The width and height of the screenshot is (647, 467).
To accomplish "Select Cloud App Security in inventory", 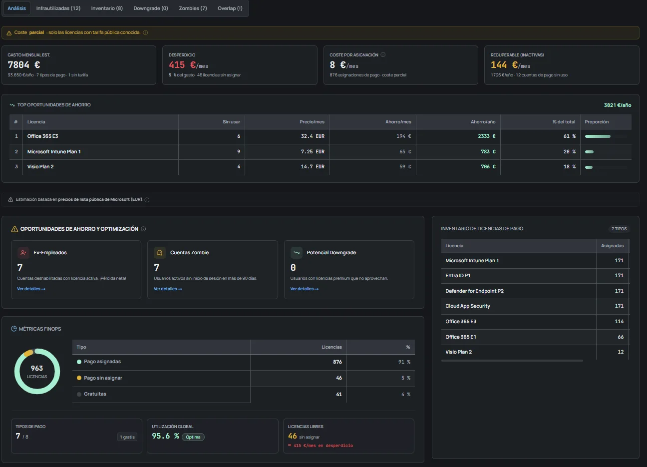I will [535, 306].
